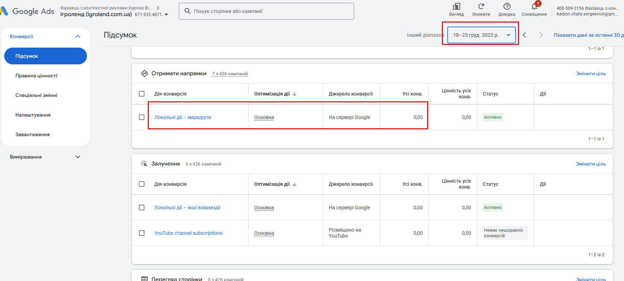Open the Довідка help icon
The height and width of the screenshot is (281, 624).
click(507, 7)
